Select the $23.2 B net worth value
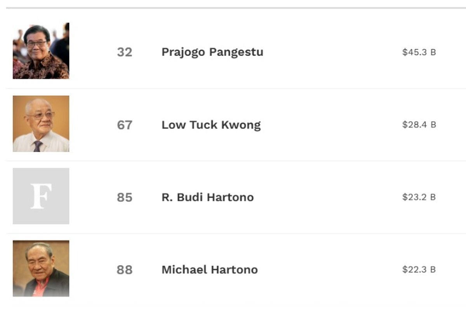Image resolution: width=466 pixels, height=310 pixels. point(419,197)
